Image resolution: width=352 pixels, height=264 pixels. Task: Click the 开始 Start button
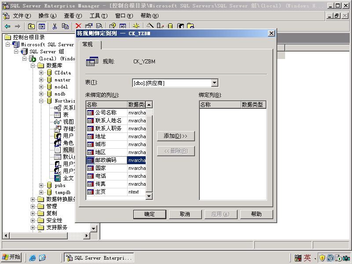[x=11, y=257]
